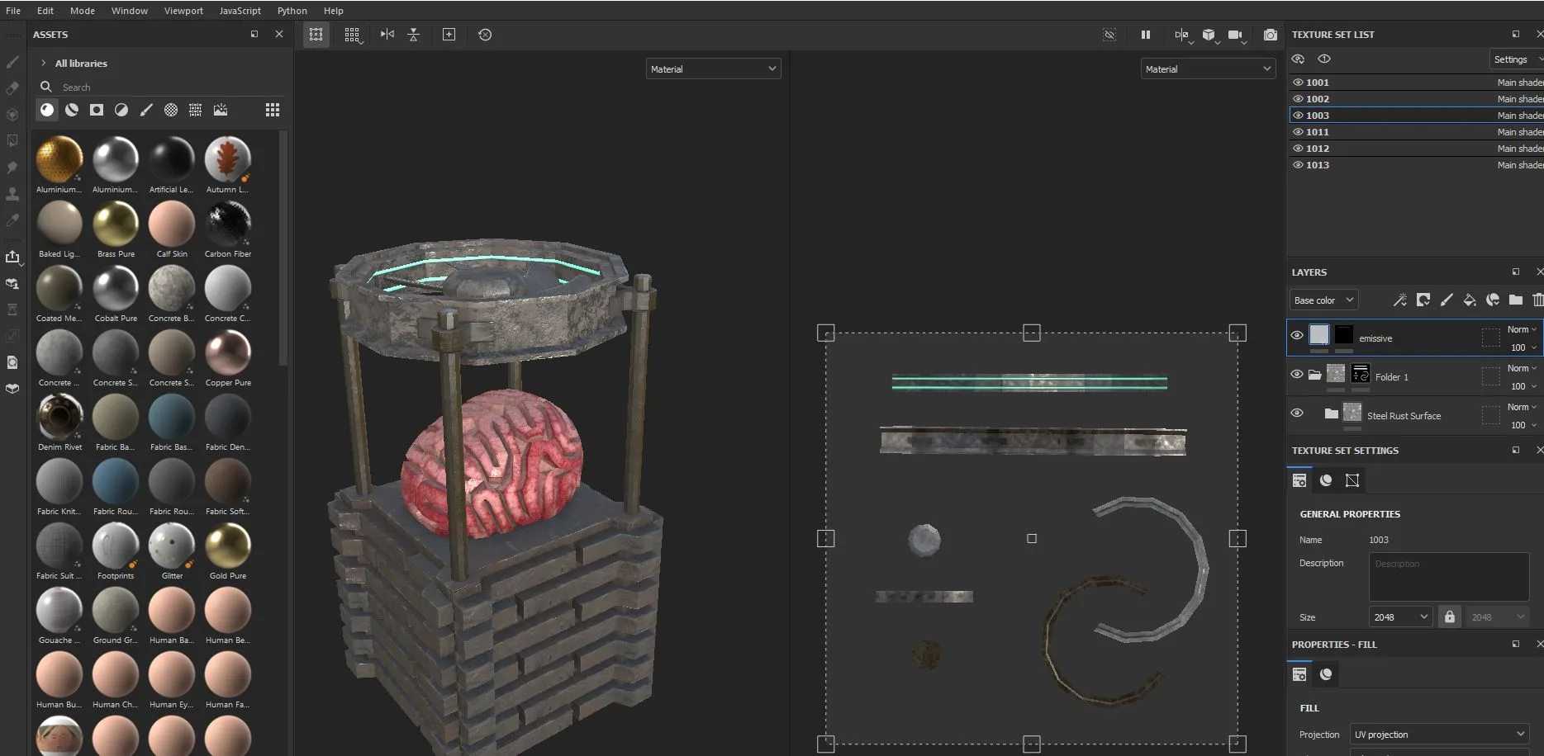1544x756 pixels.
Task: Filter assets by Textures icon
Action: (x=196, y=110)
